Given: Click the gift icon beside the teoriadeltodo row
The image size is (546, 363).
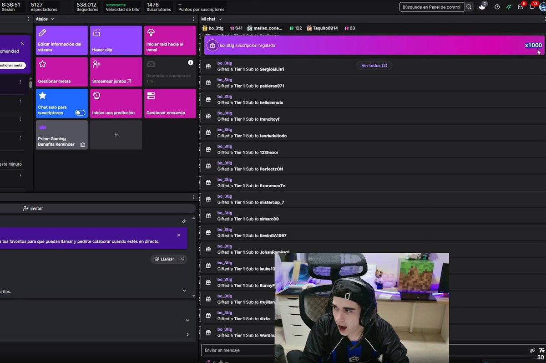Looking at the screenshot, I should tap(208, 133).
